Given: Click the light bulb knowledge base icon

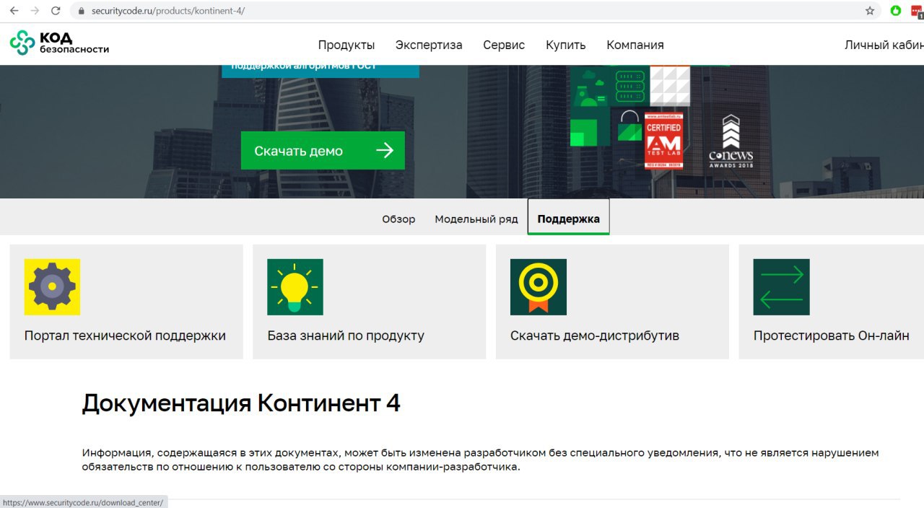Looking at the screenshot, I should coord(295,287).
